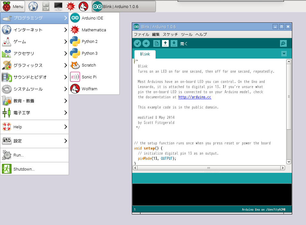Click the New sketch icon
Screen dimensions: 306x225
pyautogui.click(x=157, y=43)
